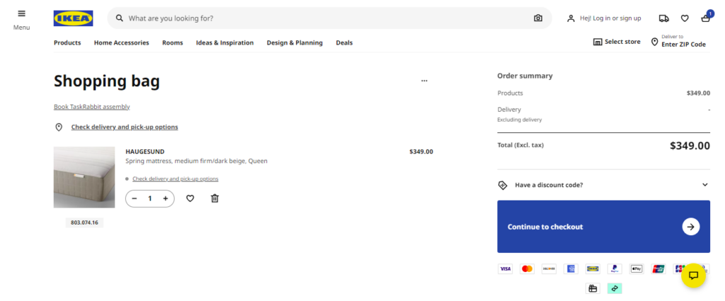Focus the What are you looking for field
Image resolution: width=725 pixels, height=301 pixels.
coord(329,18)
